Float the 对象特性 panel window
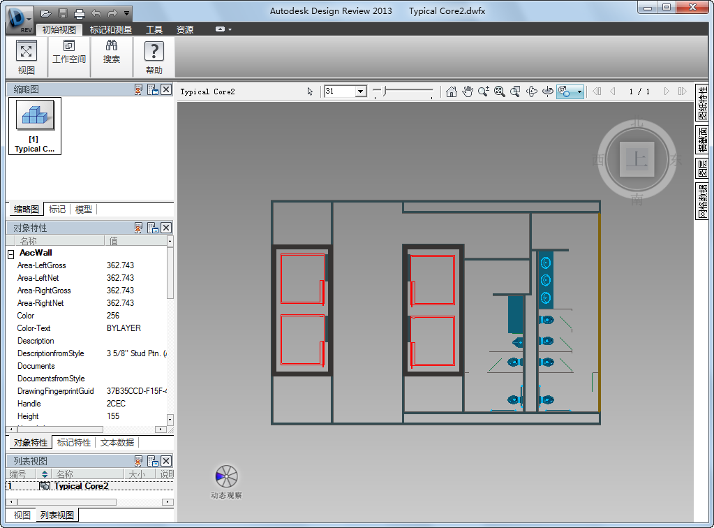 click(x=153, y=227)
